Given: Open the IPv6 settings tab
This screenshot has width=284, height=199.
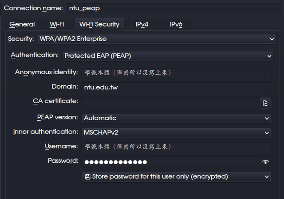Looking at the screenshot, I should point(176,24).
